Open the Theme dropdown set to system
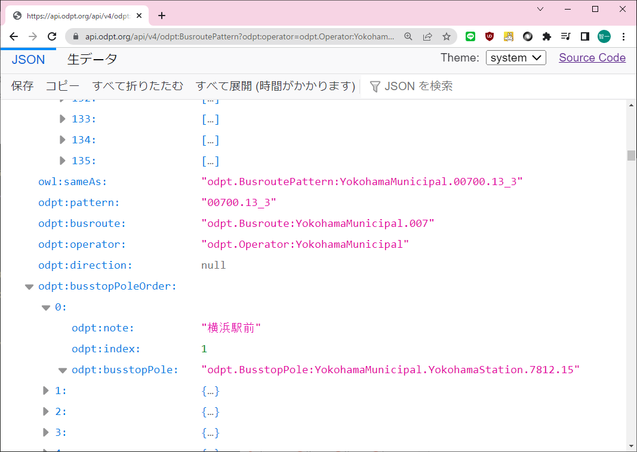The width and height of the screenshot is (637, 452). [516, 58]
